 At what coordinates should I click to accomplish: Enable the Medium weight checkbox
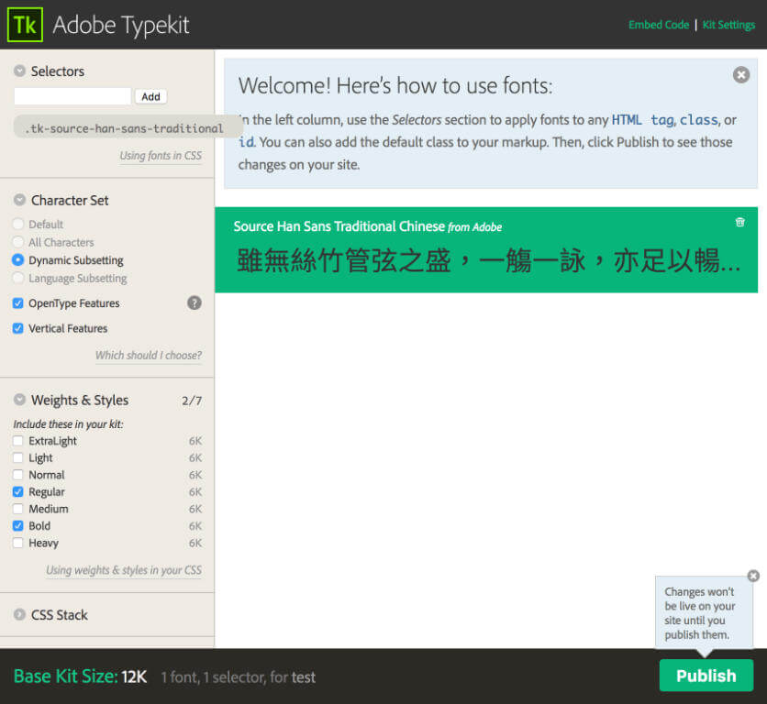click(16, 509)
